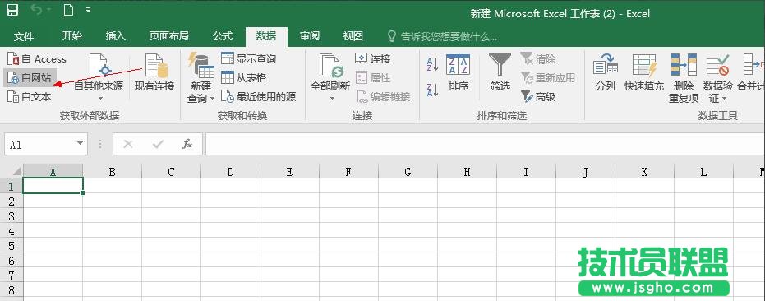Switch to the 页面布局 tab

168,35
